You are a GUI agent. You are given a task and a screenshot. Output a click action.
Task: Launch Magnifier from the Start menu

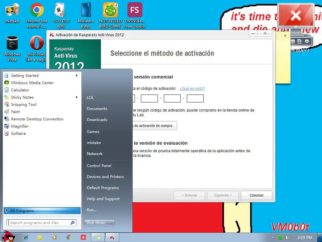coord(41,126)
